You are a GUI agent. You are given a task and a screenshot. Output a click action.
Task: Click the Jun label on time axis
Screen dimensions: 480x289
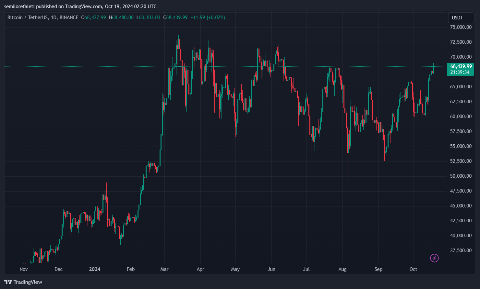coord(271,269)
